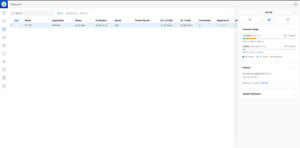Switch to the panel Settings gear tab
The image size is (300, 148).
click(288, 19)
